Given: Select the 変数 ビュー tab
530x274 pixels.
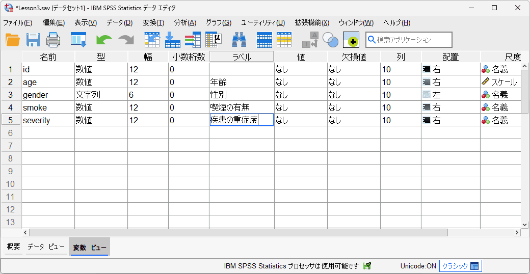Looking at the screenshot, I should [x=90, y=247].
